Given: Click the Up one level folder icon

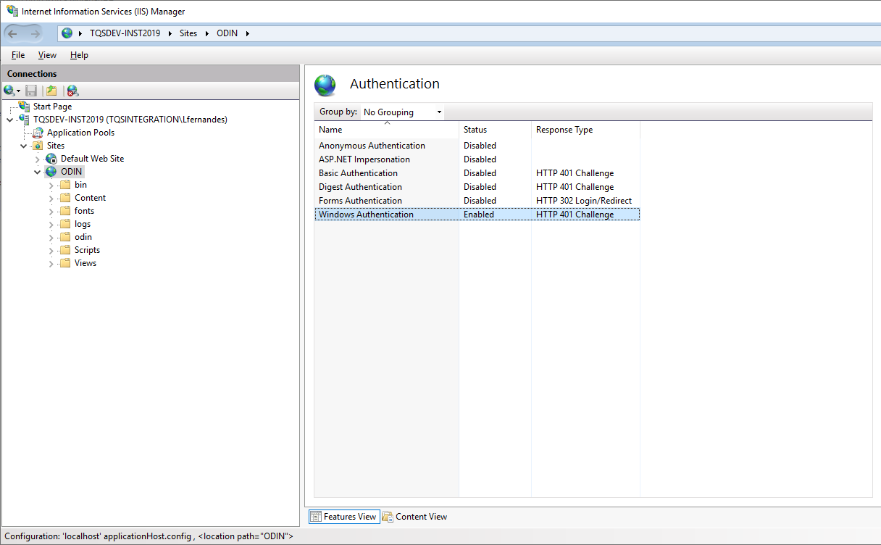Looking at the screenshot, I should (51, 91).
